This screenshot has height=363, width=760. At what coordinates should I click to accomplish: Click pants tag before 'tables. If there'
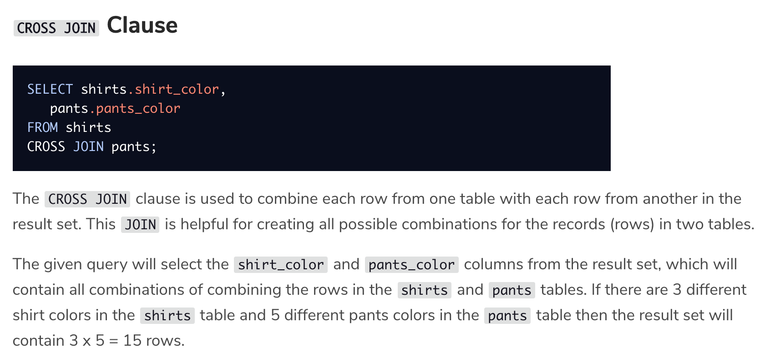[x=512, y=290]
